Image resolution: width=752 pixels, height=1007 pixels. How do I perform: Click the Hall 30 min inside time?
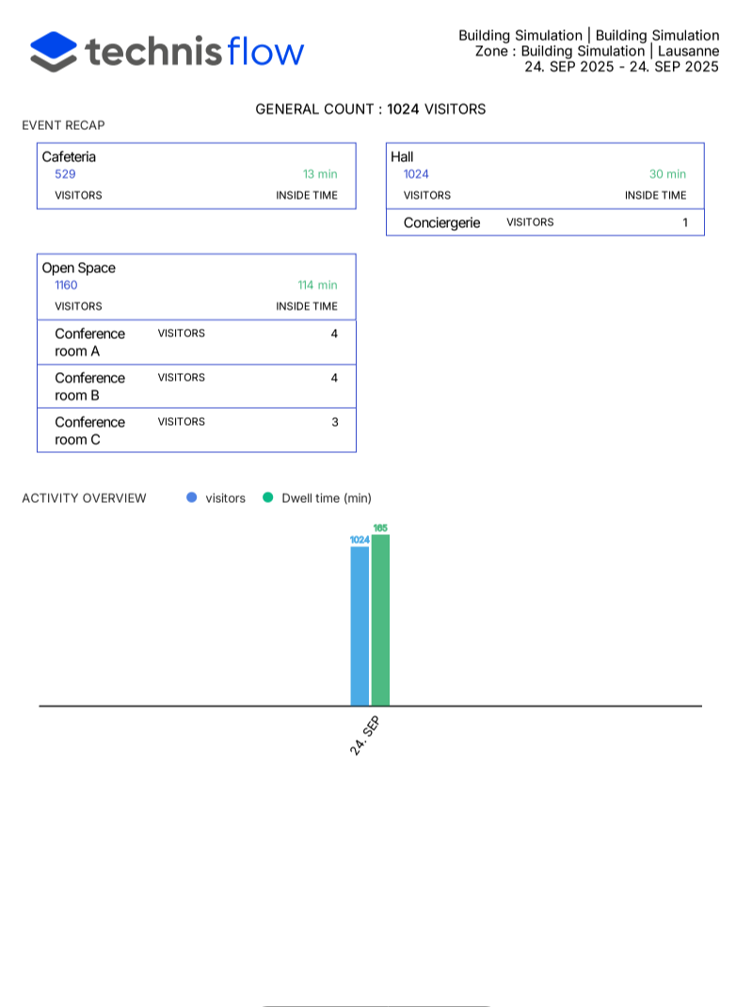(667, 174)
